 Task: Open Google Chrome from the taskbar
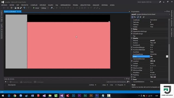tap(15, 96)
